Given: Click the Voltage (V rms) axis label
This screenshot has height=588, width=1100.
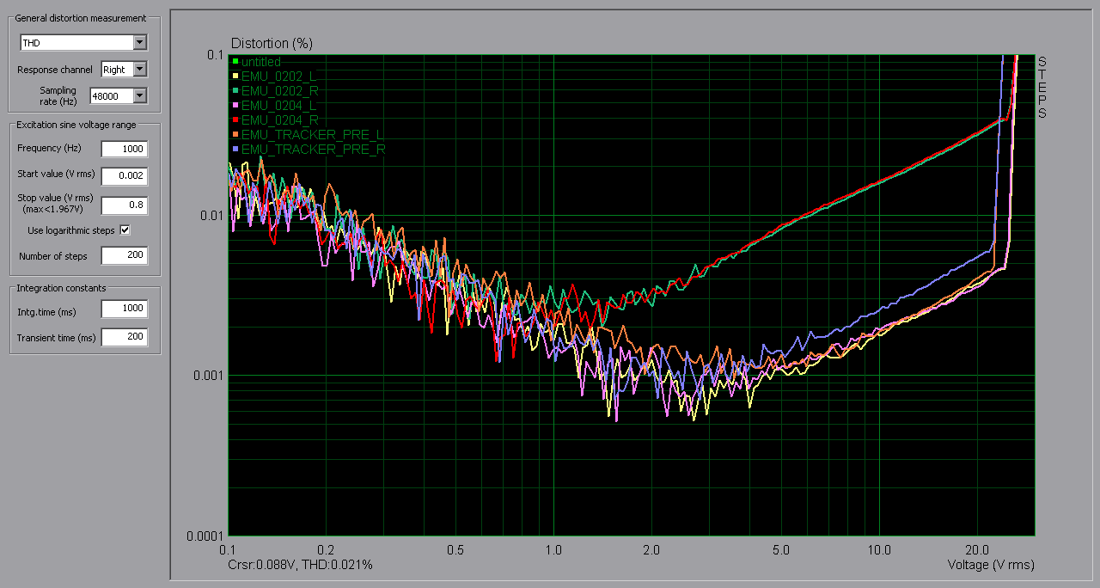Looking at the screenshot, I should point(990,565).
